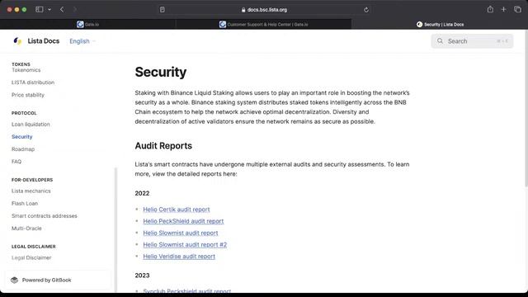Open Flash Loan page
This screenshot has width=528, height=297.
(x=25, y=204)
